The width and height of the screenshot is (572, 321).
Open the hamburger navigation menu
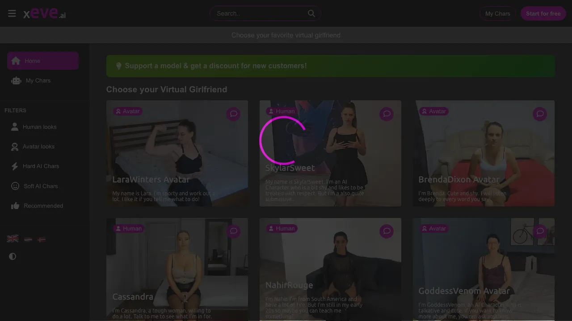pyautogui.click(x=12, y=13)
